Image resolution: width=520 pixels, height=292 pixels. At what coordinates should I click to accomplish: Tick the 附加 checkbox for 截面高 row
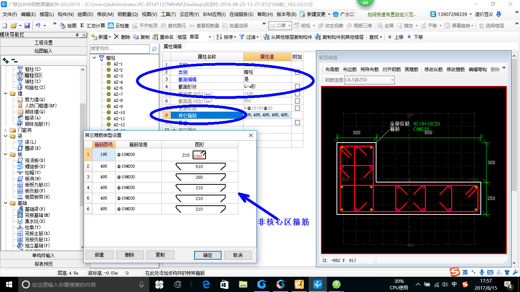(x=297, y=101)
